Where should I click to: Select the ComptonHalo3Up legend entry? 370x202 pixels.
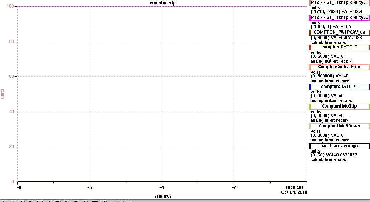339,107
